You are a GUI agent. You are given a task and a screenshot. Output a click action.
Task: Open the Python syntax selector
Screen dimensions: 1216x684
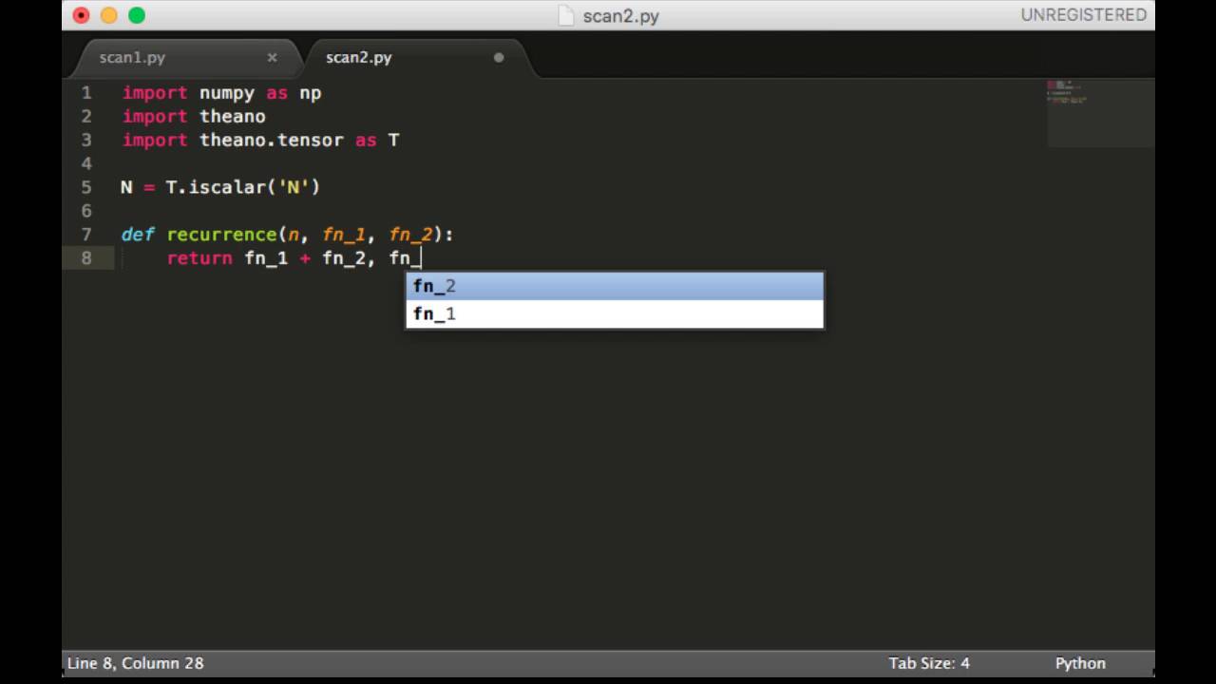click(x=1080, y=663)
